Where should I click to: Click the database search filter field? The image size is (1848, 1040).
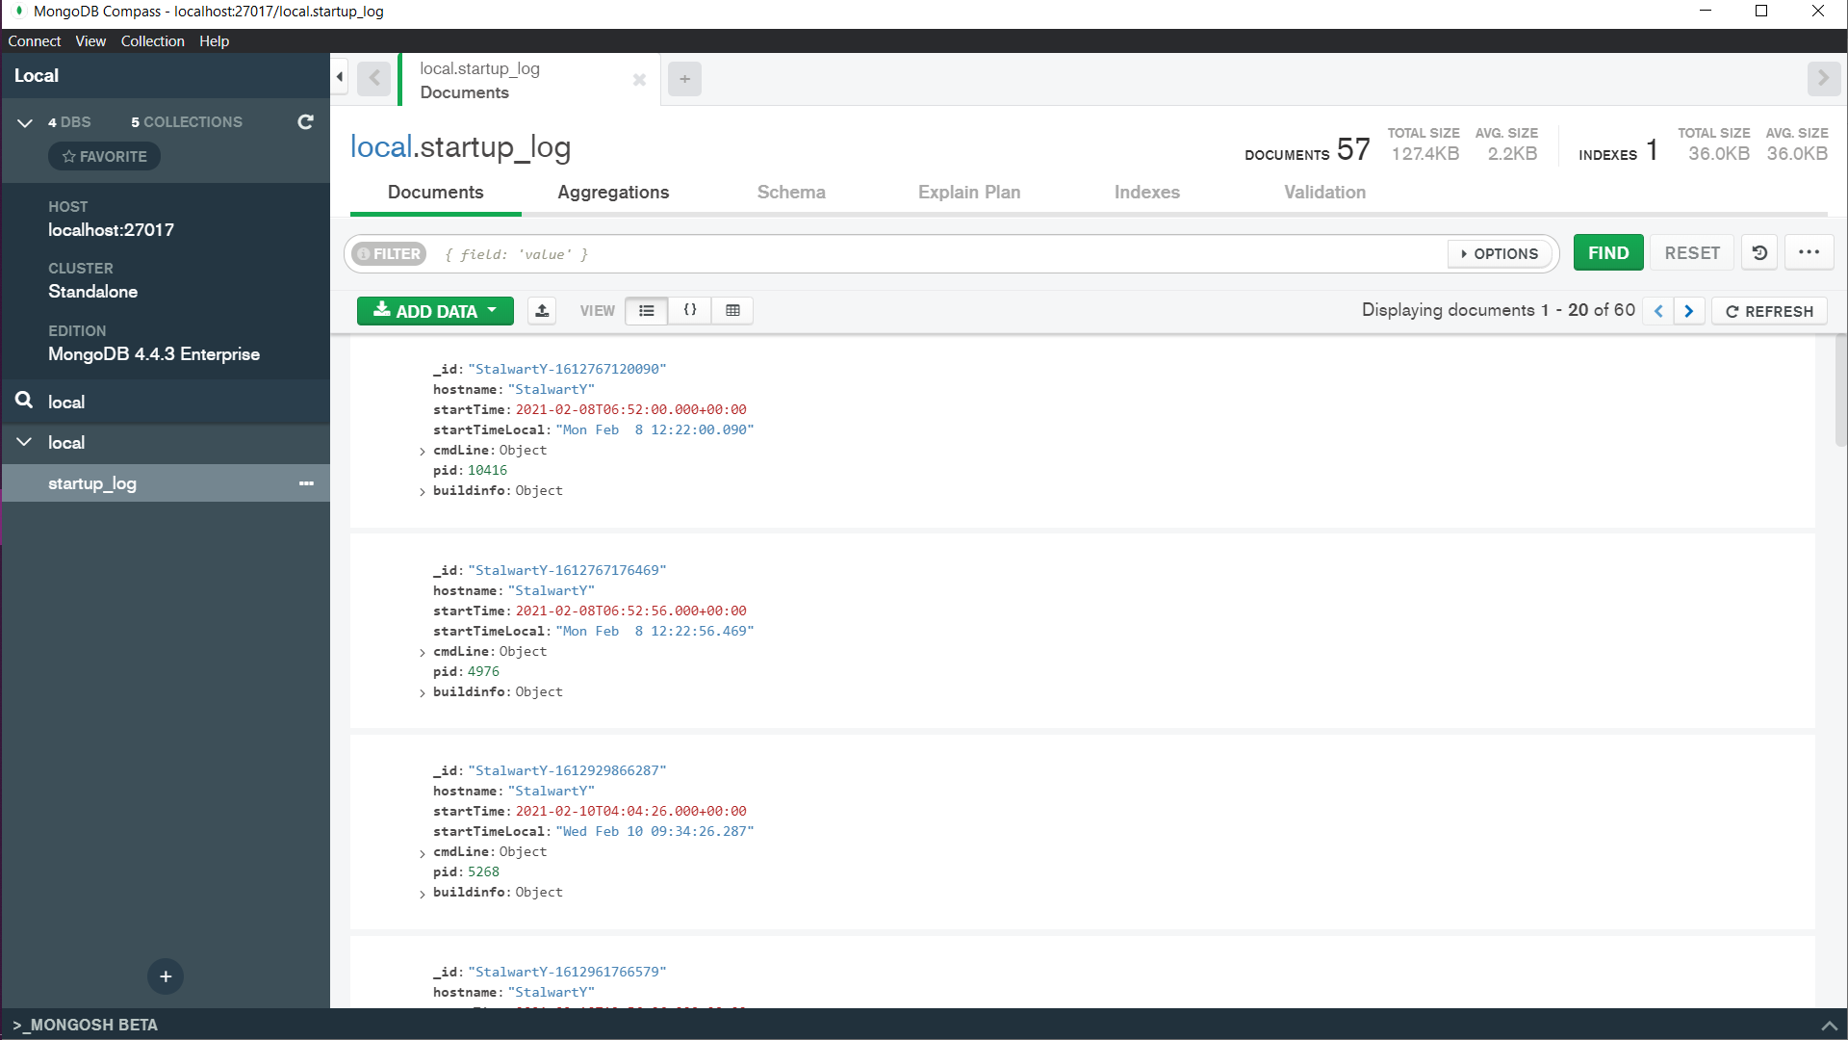click(x=166, y=402)
